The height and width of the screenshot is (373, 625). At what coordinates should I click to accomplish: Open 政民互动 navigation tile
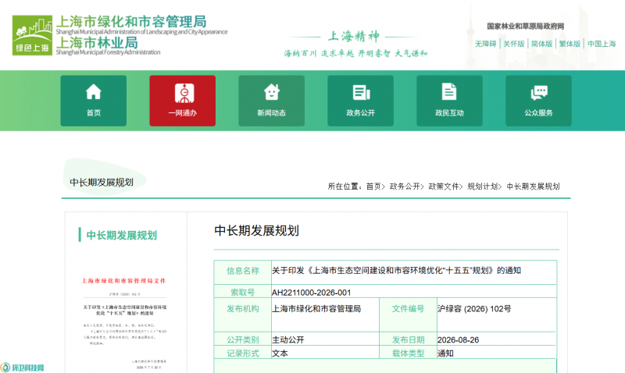point(450,101)
